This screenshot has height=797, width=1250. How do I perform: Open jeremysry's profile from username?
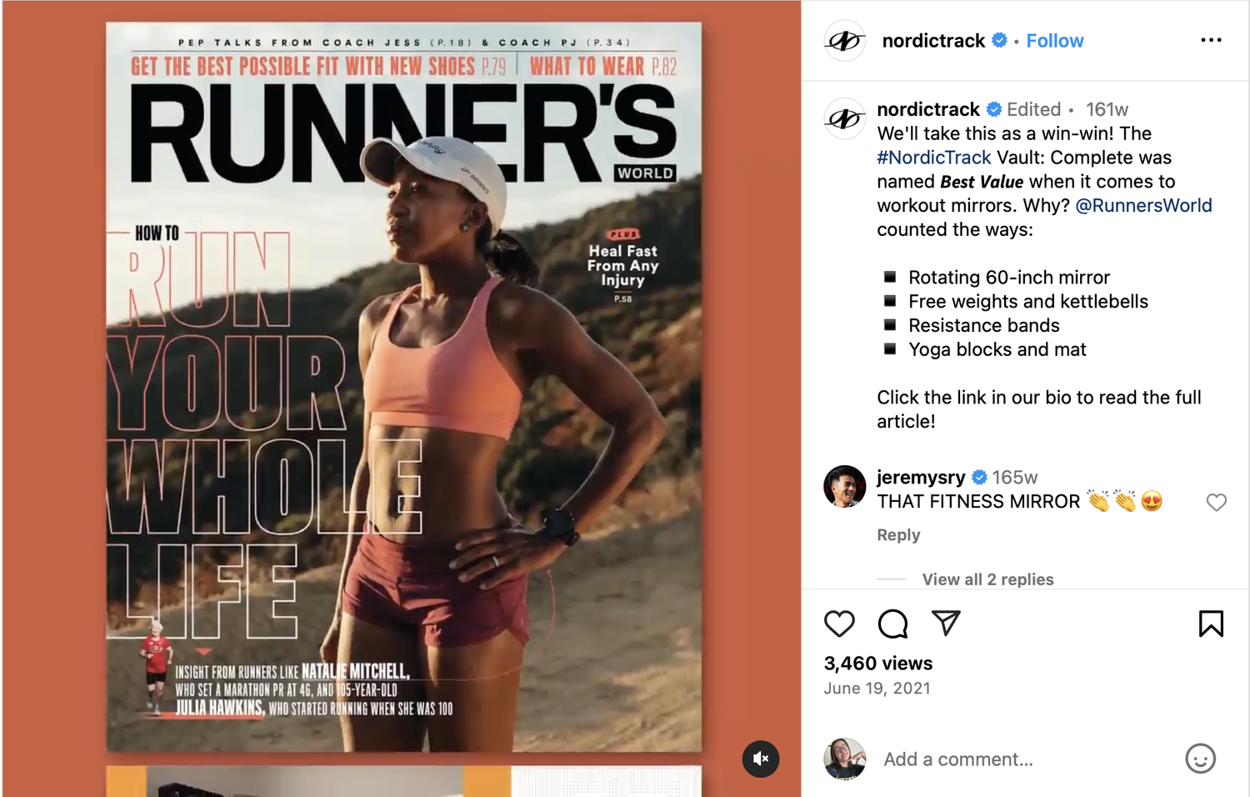pos(921,478)
